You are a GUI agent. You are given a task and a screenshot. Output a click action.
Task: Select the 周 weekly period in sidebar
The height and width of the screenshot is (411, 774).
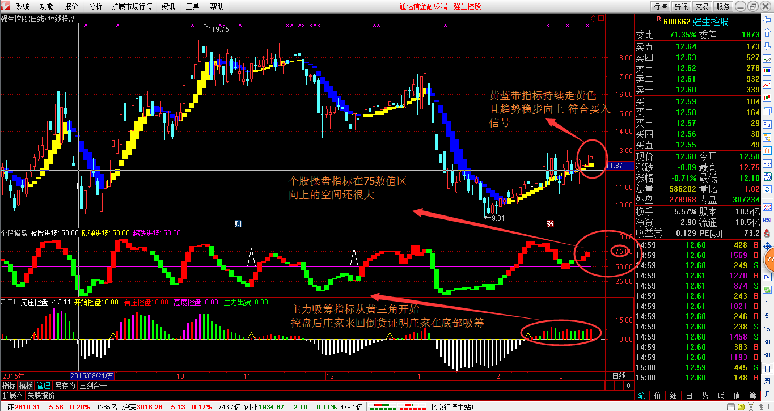767,381
